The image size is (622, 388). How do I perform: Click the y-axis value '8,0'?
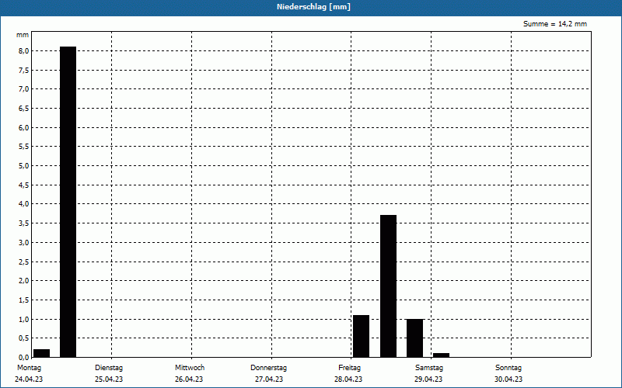pos(23,51)
